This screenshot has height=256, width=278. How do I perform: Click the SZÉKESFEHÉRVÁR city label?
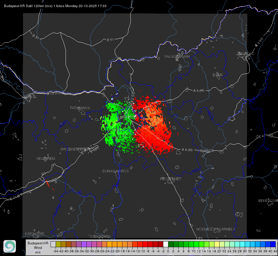point(81,149)
